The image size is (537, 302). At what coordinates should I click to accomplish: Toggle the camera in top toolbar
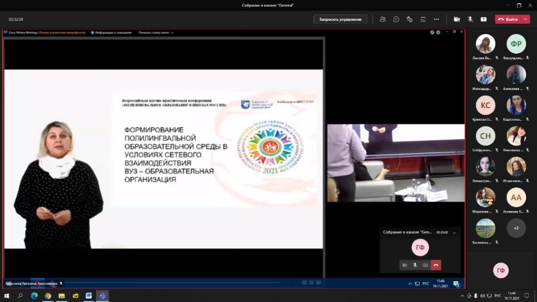(456, 19)
